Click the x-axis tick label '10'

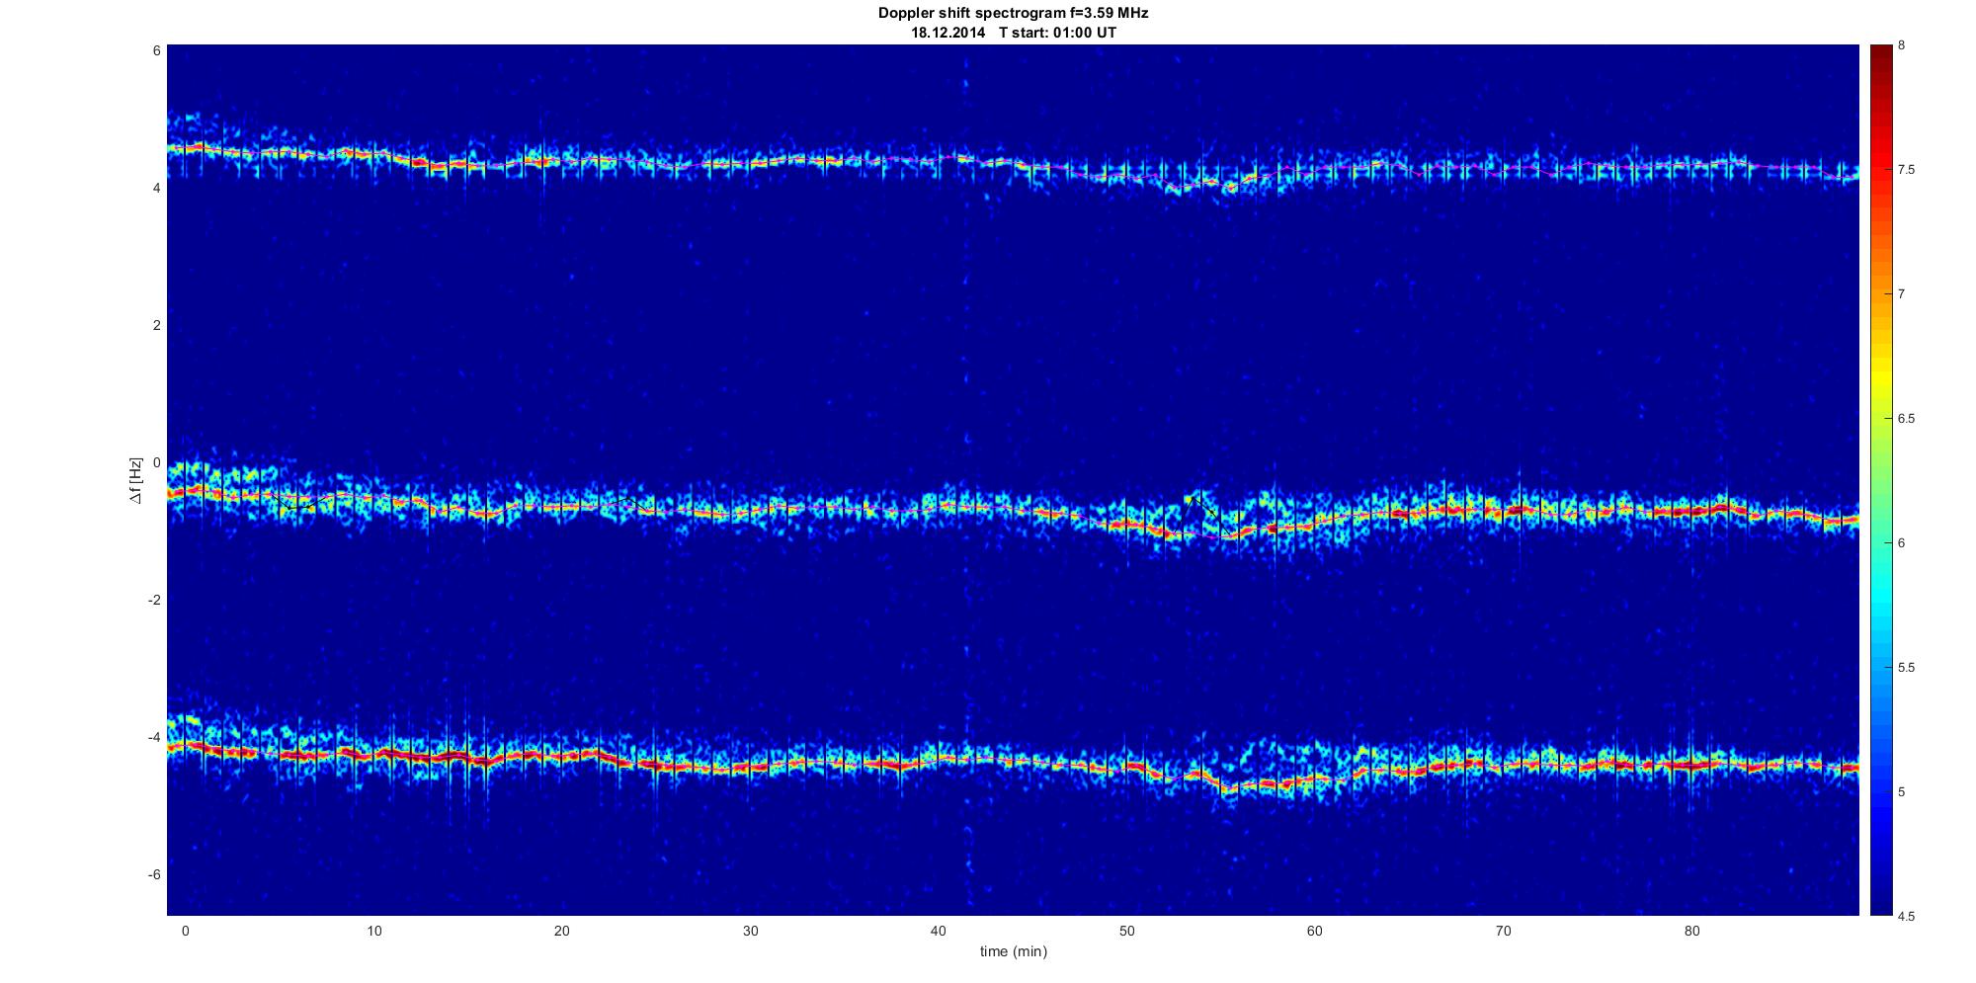pyautogui.click(x=373, y=931)
